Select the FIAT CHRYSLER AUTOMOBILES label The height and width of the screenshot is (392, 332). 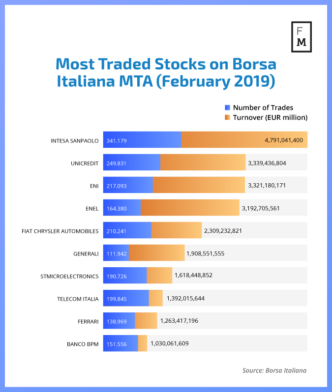pyautogui.click(x=60, y=230)
